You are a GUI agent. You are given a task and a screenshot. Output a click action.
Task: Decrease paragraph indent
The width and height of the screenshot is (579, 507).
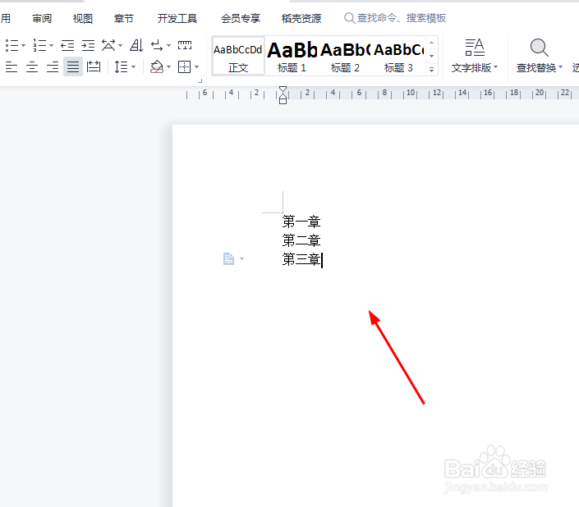click(67, 45)
